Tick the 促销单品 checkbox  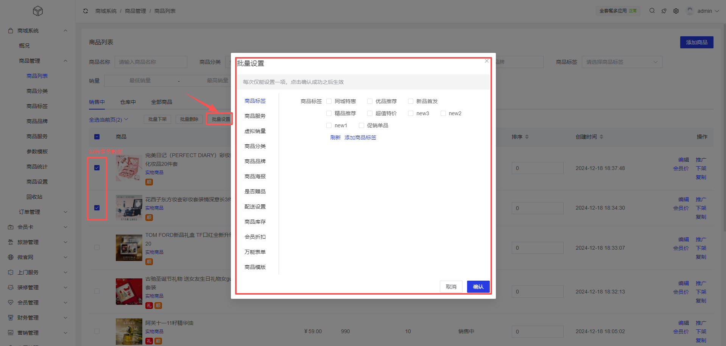[x=361, y=125]
